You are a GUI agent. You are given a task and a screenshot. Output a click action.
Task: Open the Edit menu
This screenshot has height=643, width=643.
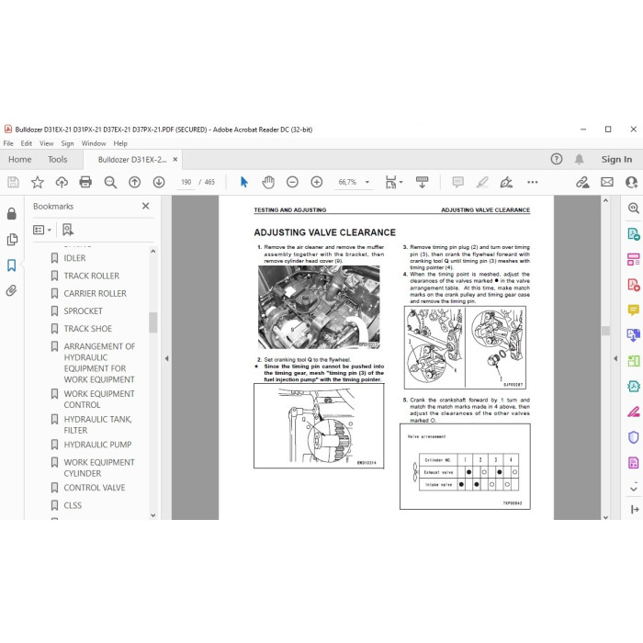point(27,143)
